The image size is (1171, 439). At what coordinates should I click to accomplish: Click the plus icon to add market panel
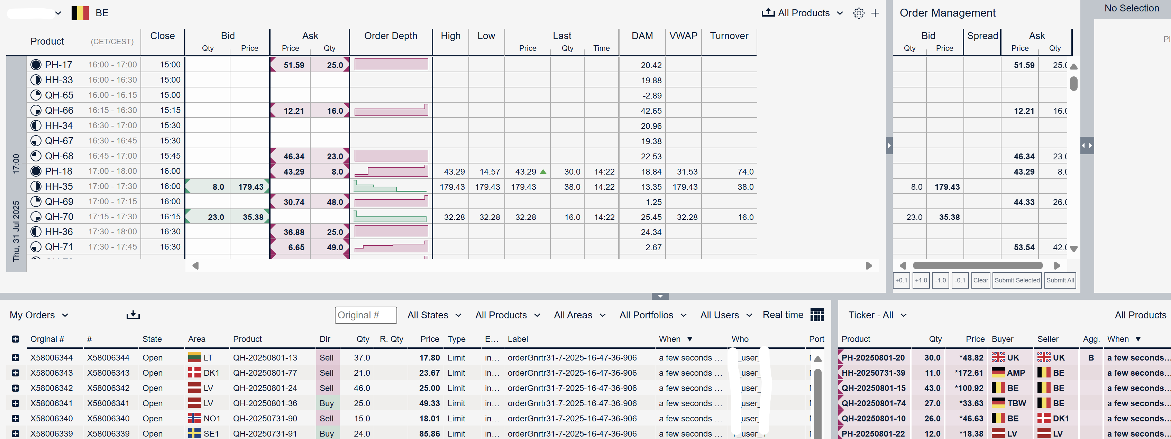[x=875, y=13]
